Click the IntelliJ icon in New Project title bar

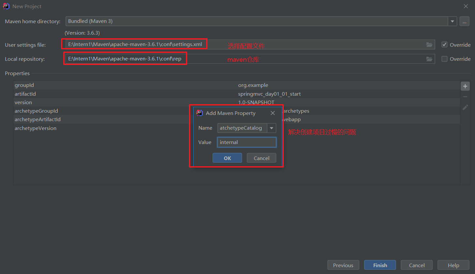pyautogui.click(x=6, y=6)
